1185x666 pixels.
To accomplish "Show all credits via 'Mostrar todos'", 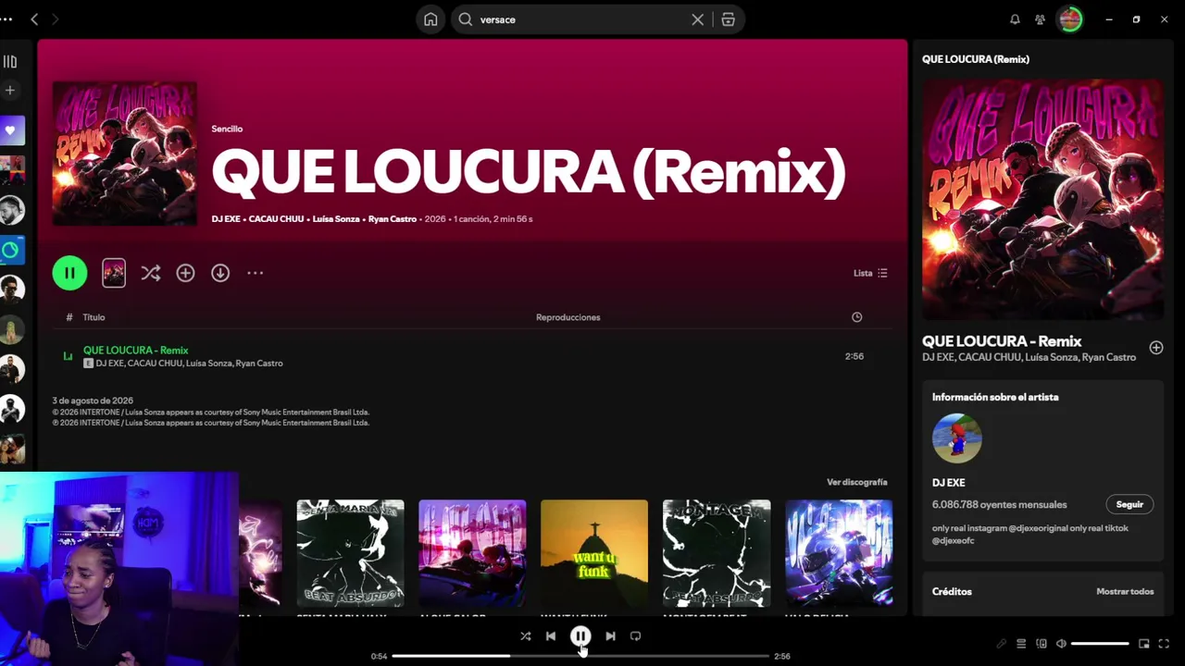I will tap(1125, 592).
